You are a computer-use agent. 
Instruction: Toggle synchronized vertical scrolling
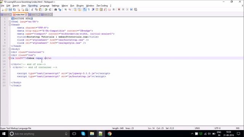click(75, 10)
